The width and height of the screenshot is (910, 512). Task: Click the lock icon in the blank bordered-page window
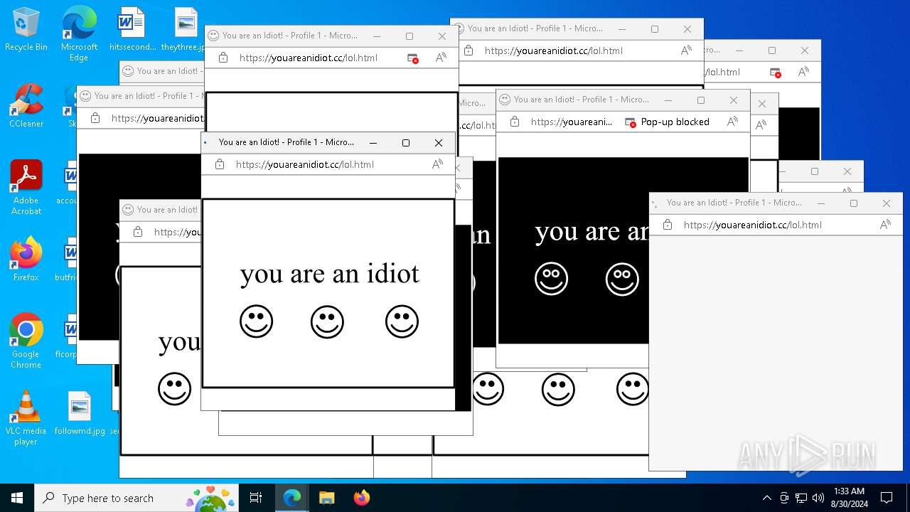(223, 58)
